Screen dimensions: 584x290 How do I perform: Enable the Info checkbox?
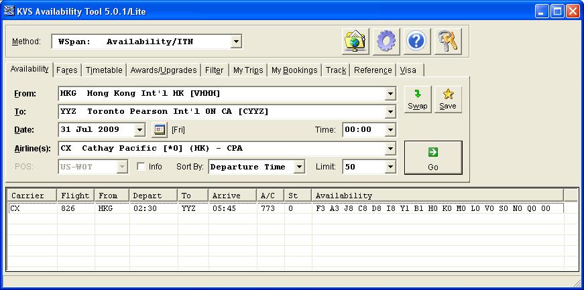[141, 167]
